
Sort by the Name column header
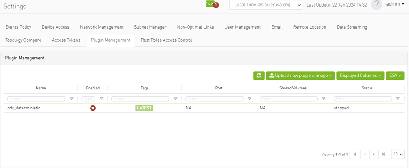coord(41,88)
